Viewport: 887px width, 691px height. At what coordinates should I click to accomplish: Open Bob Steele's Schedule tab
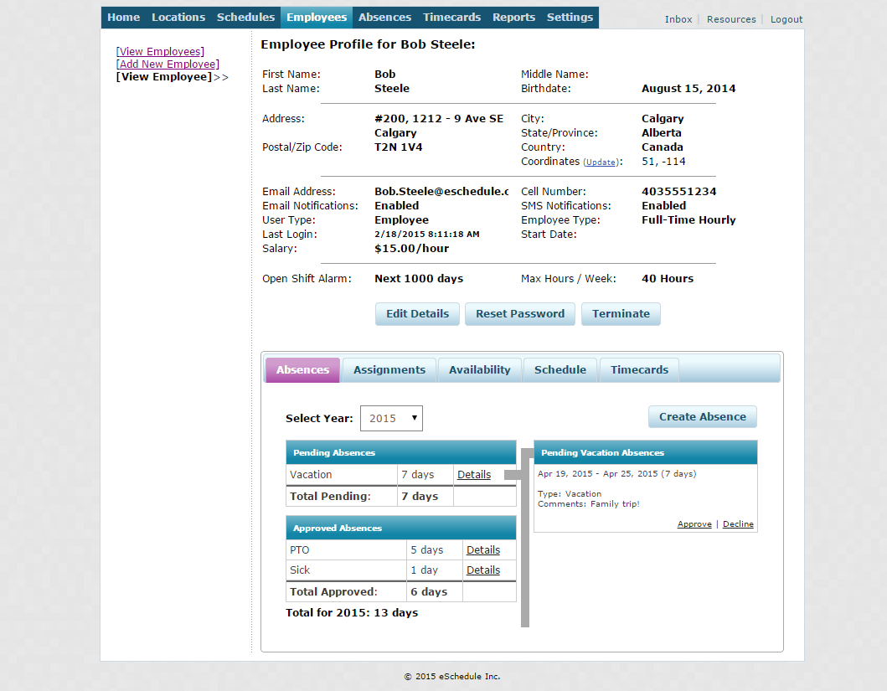(x=560, y=369)
